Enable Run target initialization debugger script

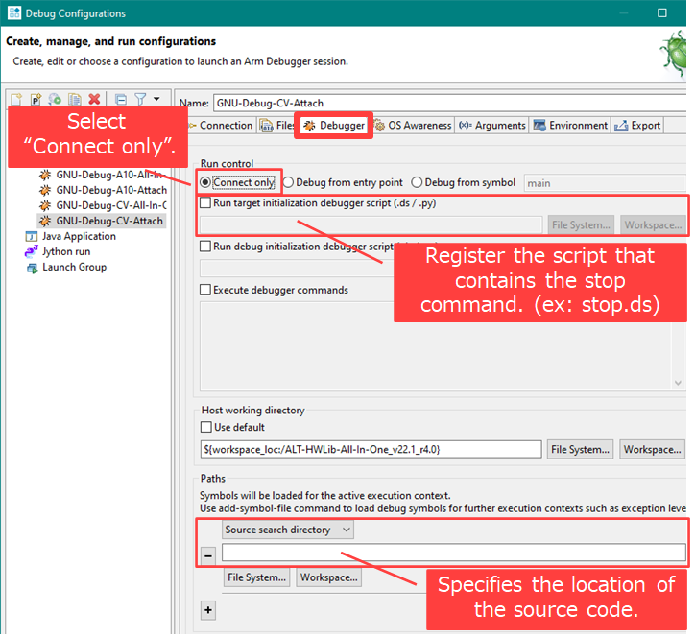(205, 203)
